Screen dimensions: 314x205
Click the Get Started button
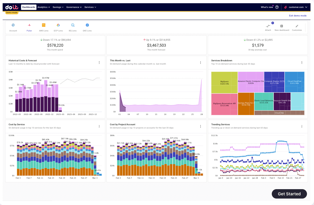pos(289,194)
